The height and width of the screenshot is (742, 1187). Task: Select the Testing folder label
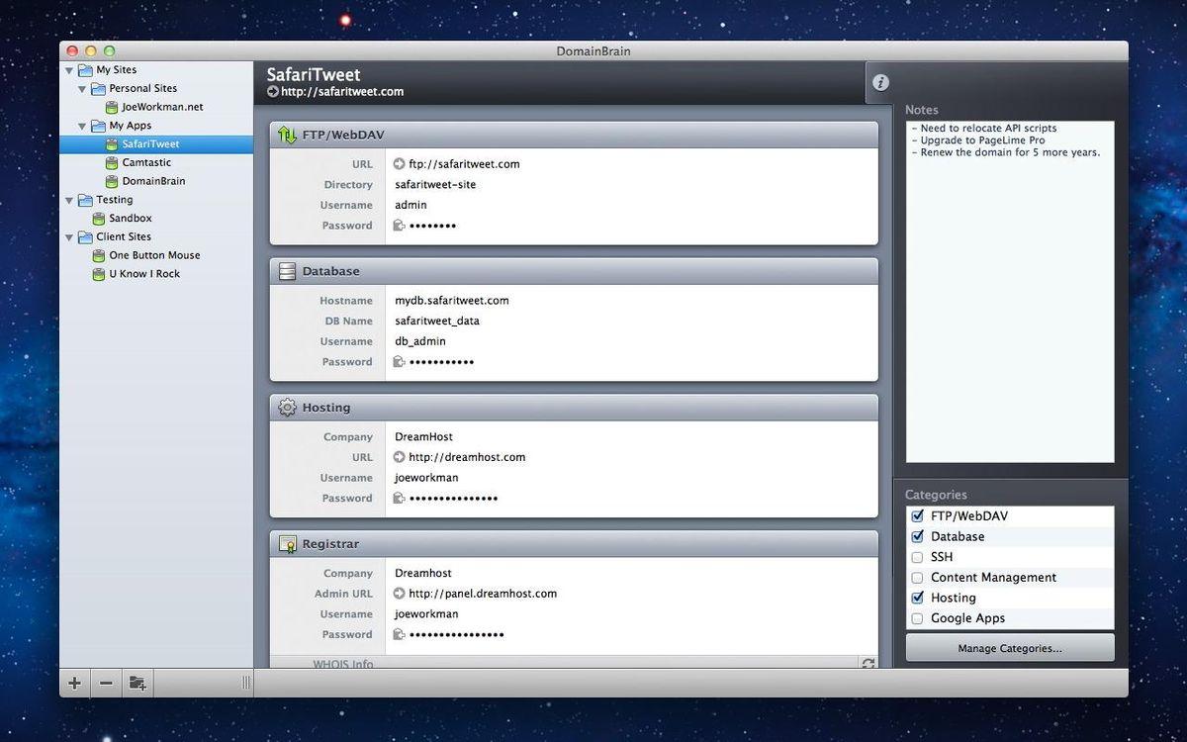click(115, 200)
